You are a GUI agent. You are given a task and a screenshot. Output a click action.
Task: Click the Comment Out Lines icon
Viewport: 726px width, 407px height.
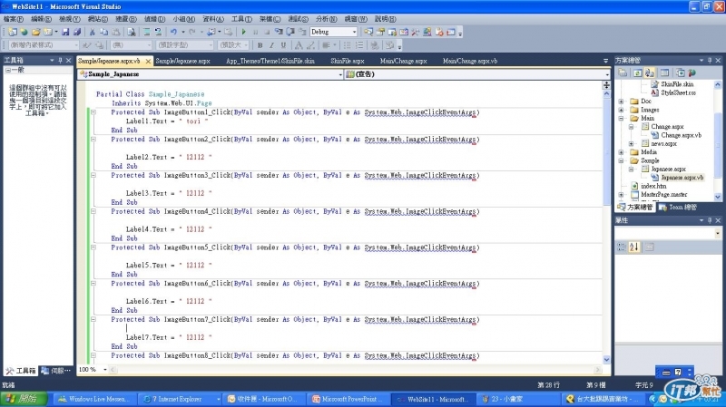[146, 32]
